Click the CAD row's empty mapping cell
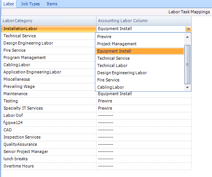212x177 pixels. coord(144,130)
